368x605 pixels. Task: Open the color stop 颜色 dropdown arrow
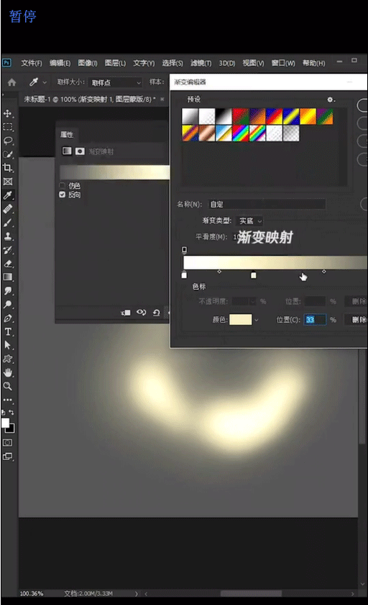257,320
